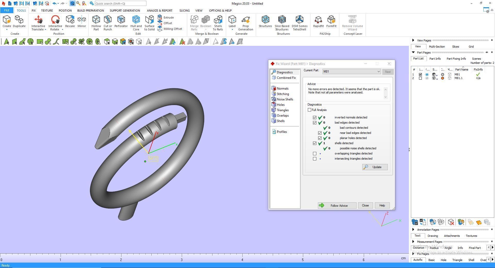The height and width of the screenshot is (268, 495).
Task: Duplicate the selected part
Action: (x=19, y=22)
